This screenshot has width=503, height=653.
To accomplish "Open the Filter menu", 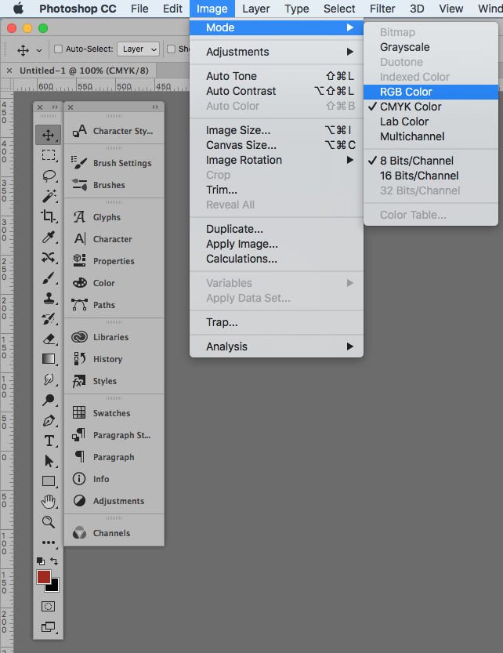I will click(382, 9).
